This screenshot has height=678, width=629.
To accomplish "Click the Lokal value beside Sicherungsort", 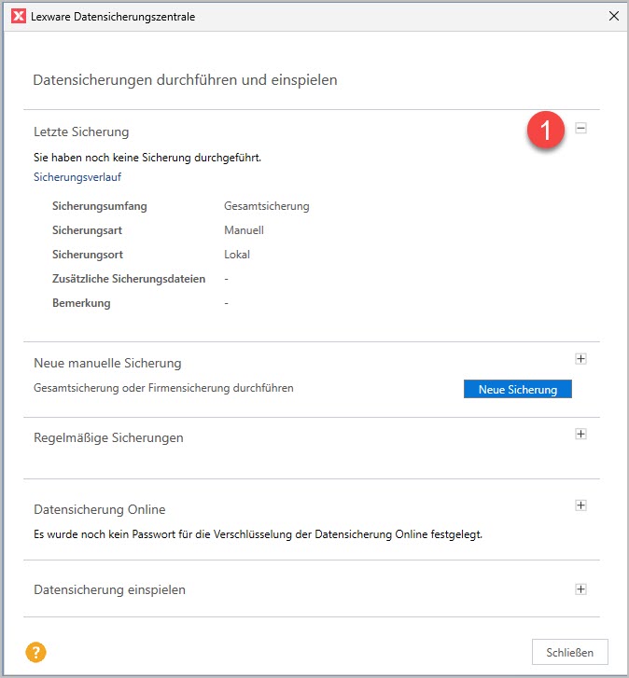I will click(x=237, y=255).
